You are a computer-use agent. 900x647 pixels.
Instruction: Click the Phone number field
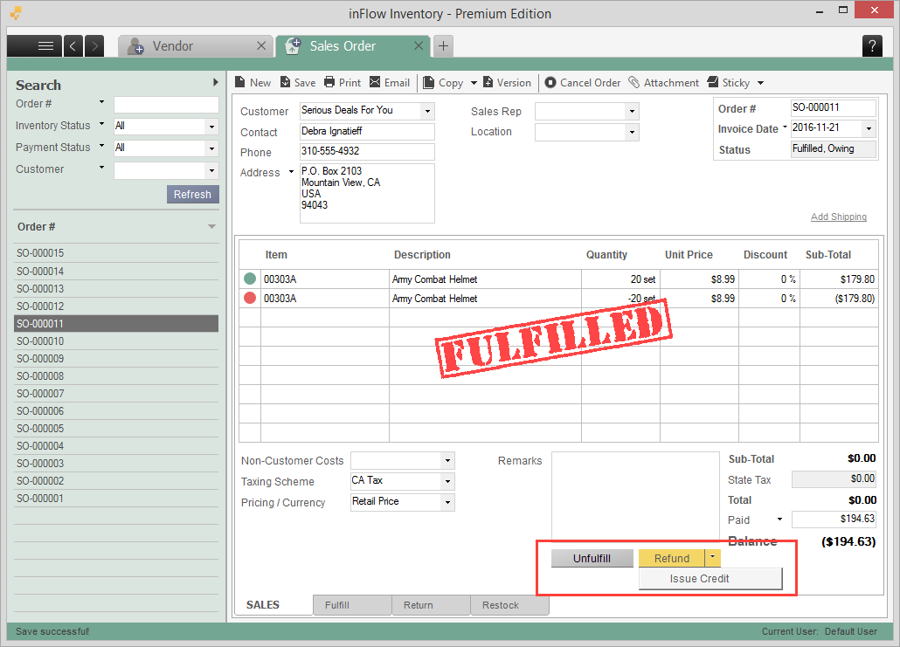(x=367, y=152)
